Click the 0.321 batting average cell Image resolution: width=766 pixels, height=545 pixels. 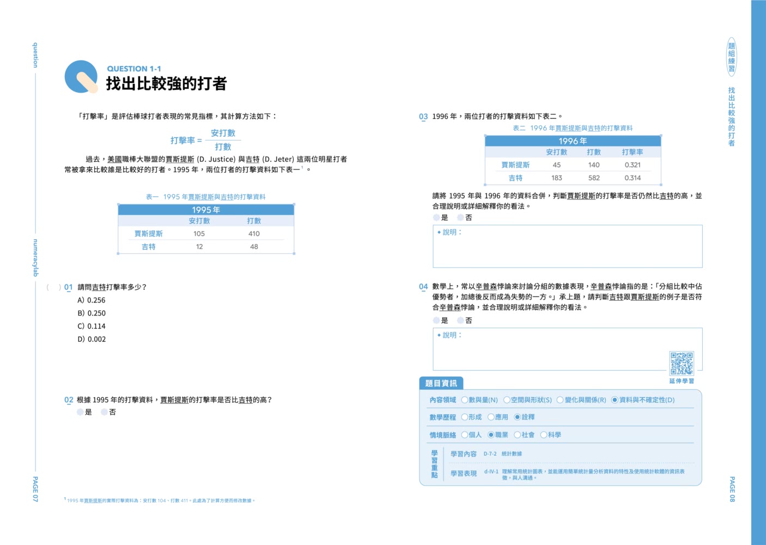point(633,165)
